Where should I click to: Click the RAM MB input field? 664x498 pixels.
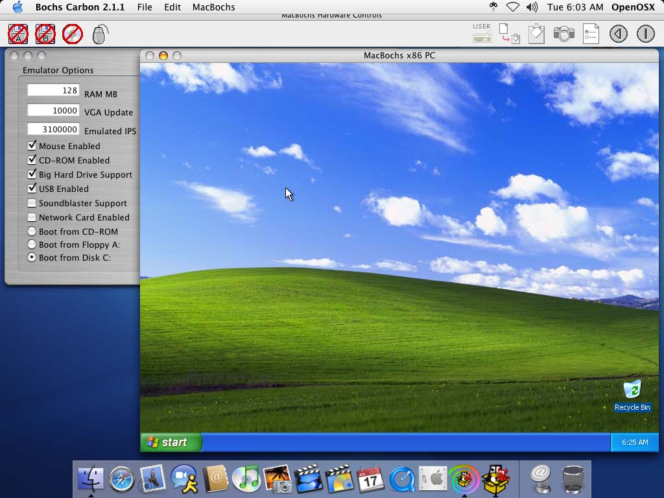pos(53,90)
